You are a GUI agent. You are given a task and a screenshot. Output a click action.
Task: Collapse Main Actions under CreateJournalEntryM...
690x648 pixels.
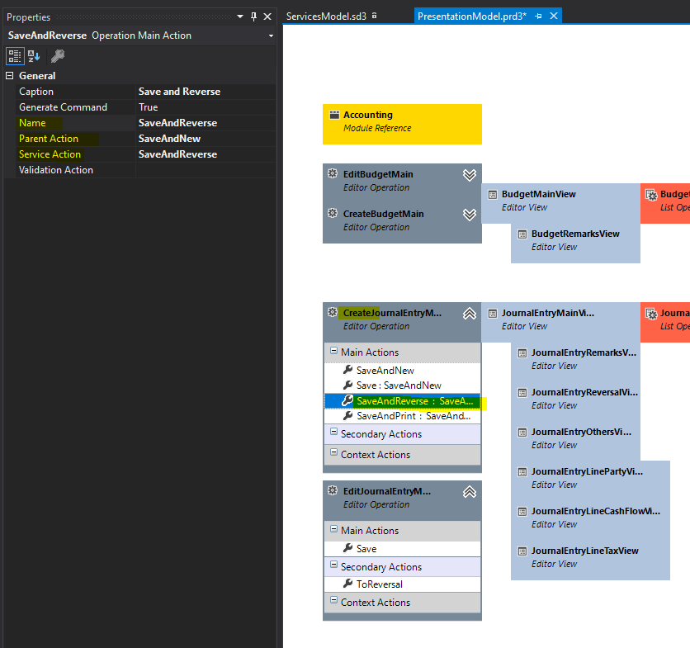(x=334, y=351)
